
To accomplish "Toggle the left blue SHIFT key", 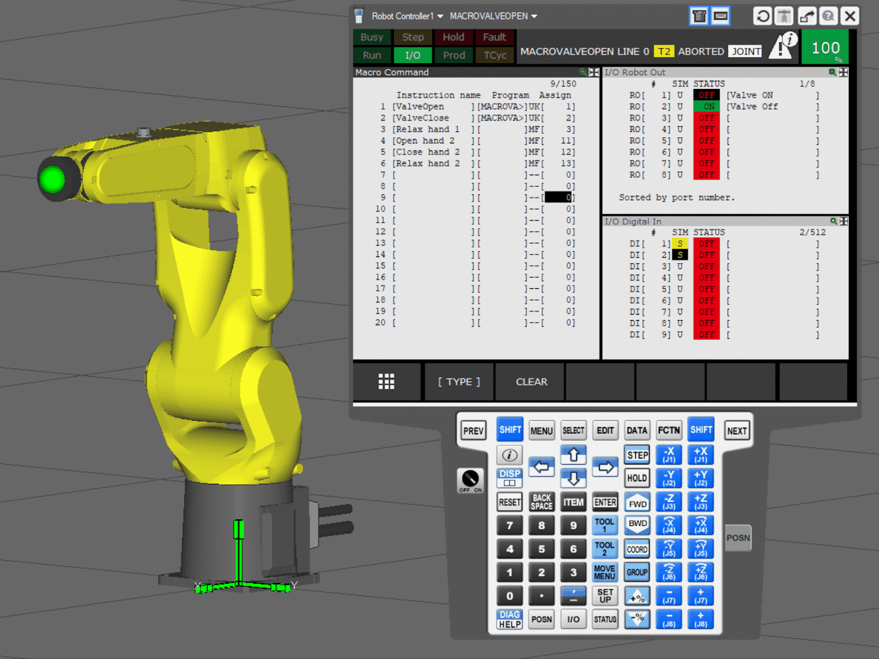I will [510, 429].
